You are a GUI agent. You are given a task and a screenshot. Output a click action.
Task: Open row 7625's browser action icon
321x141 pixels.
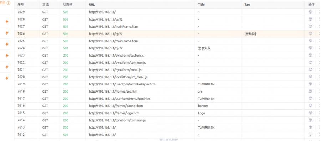(x=310, y=41)
